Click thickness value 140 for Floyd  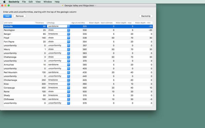click(x=44, y=38)
